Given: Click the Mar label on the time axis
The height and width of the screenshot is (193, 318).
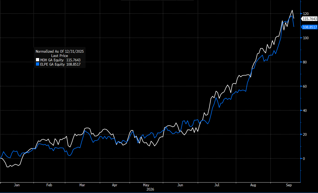Looking at the screenshot, I should pyautogui.click(x=82, y=185).
